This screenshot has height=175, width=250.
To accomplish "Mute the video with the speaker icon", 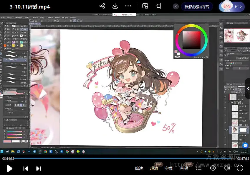I will tap(226, 168).
